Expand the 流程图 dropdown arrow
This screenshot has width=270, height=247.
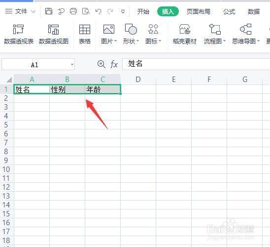coord(224,41)
